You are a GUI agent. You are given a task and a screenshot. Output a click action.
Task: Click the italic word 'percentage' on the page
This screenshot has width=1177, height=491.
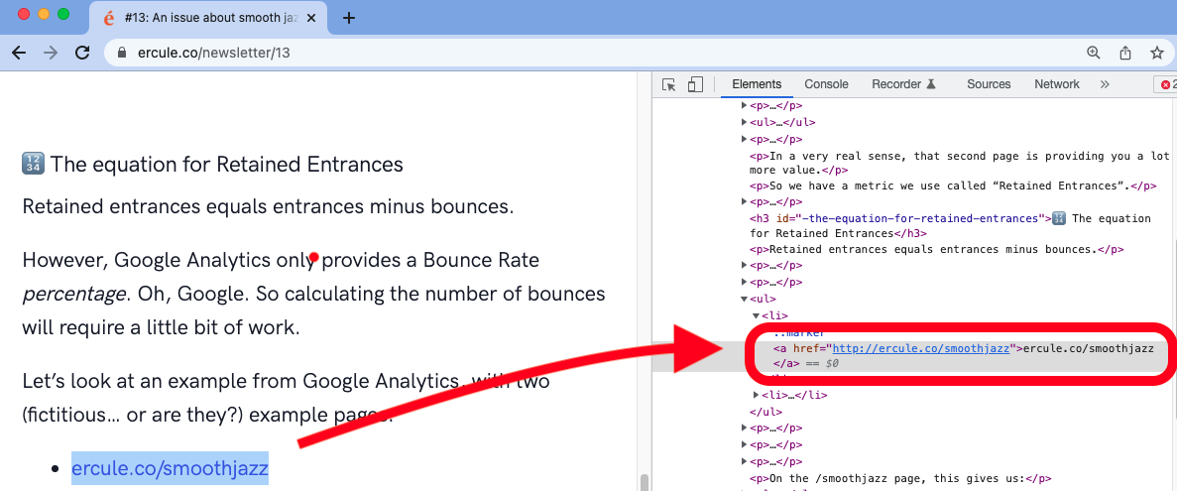(x=73, y=295)
